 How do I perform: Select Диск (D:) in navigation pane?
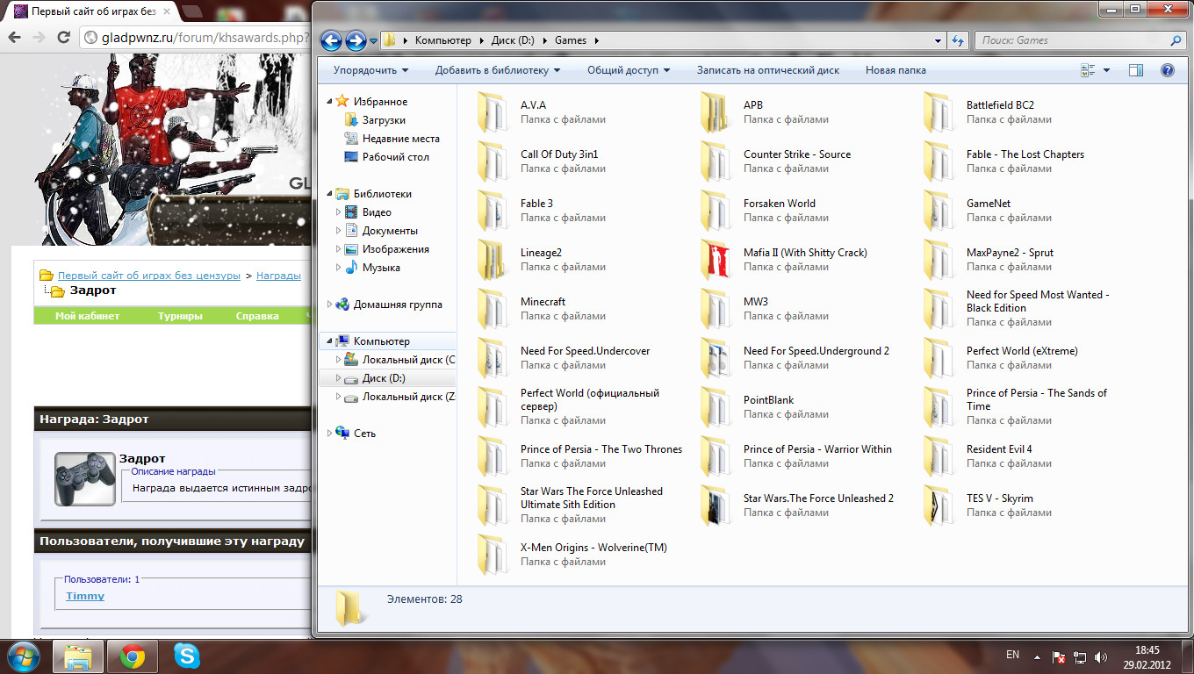(384, 378)
